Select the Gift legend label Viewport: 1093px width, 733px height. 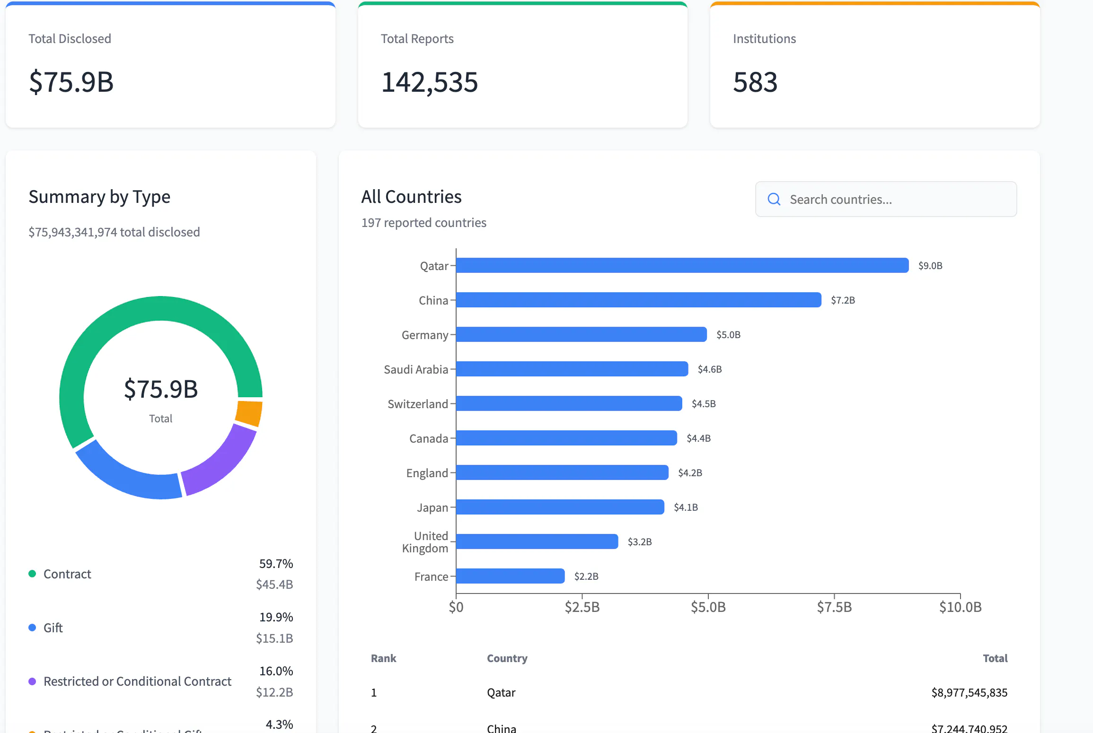click(53, 628)
